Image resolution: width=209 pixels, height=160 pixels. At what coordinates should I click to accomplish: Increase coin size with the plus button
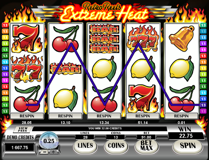(x=53, y=152)
